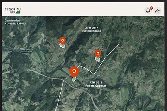
Task: Select the parcel outline below the large pin
Action: [74, 79]
